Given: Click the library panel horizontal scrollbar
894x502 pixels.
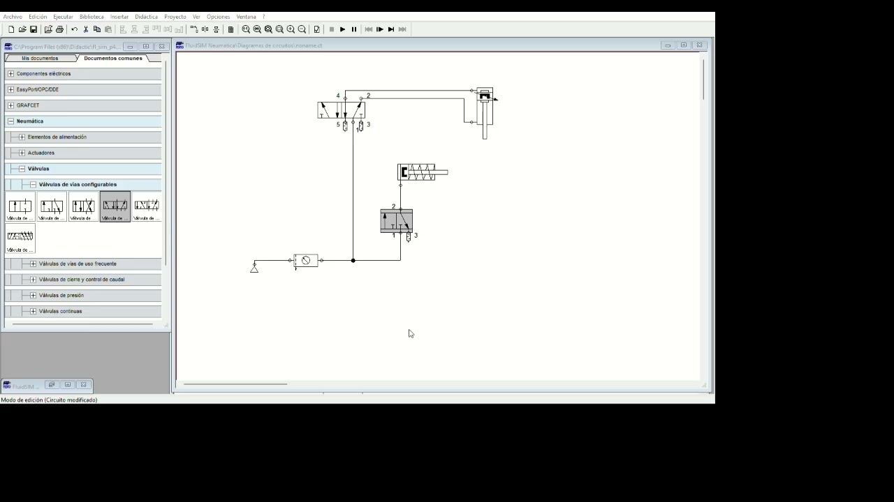Looking at the screenshot, I should click(82, 324).
